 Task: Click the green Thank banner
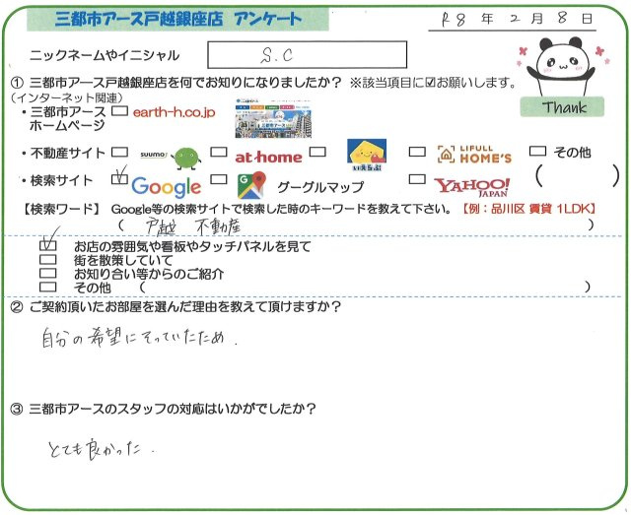[x=562, y=107]
